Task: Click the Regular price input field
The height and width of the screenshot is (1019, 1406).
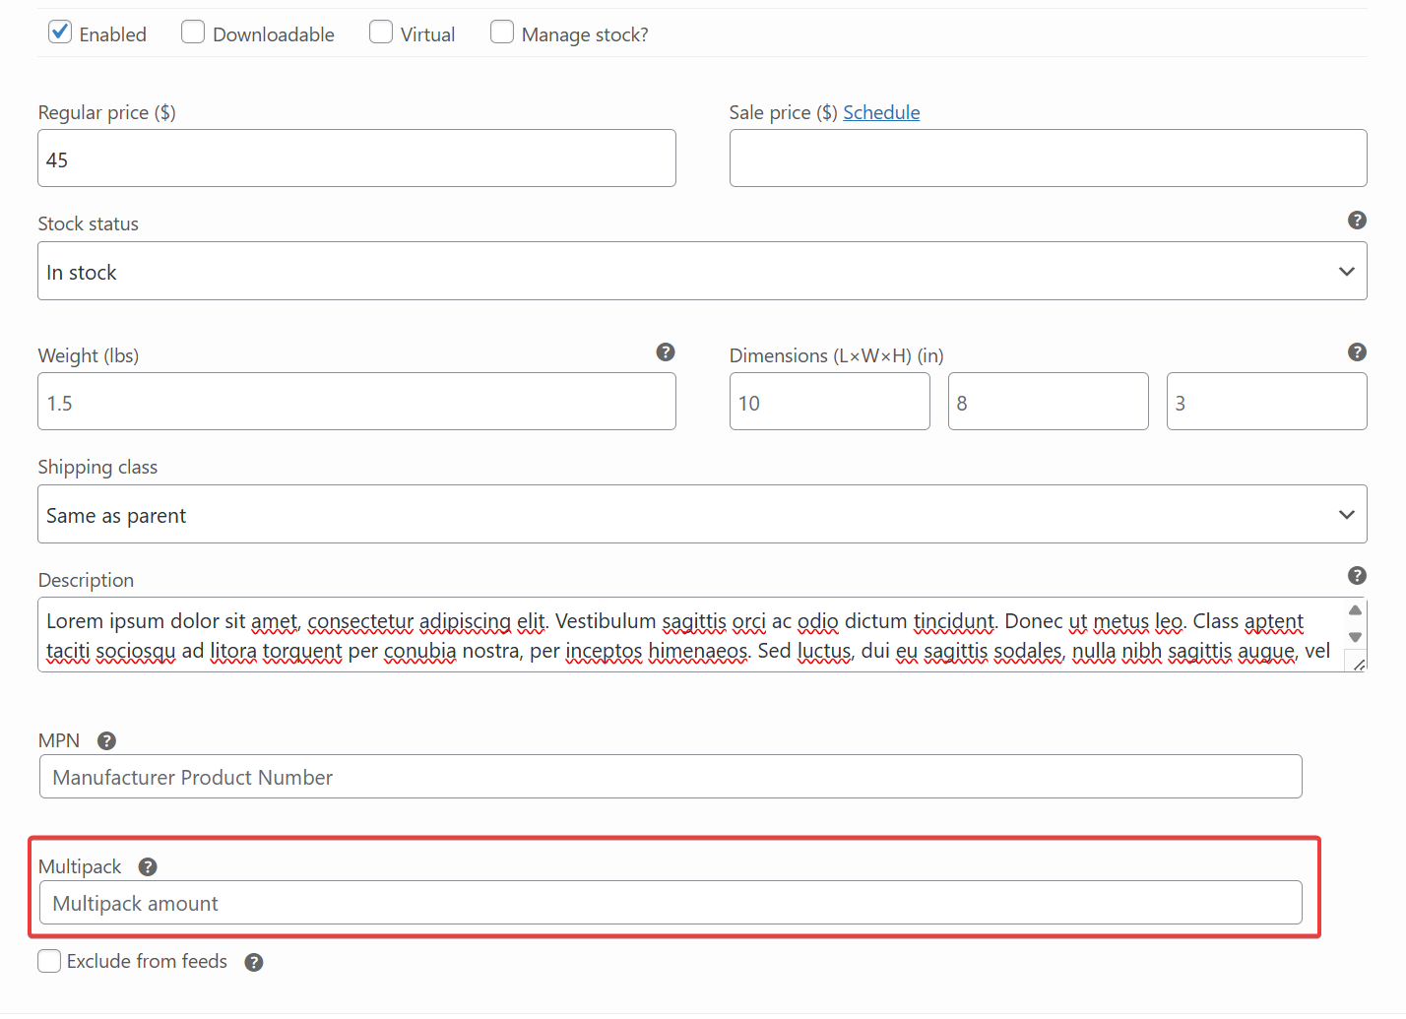Action: pos(356,159)
